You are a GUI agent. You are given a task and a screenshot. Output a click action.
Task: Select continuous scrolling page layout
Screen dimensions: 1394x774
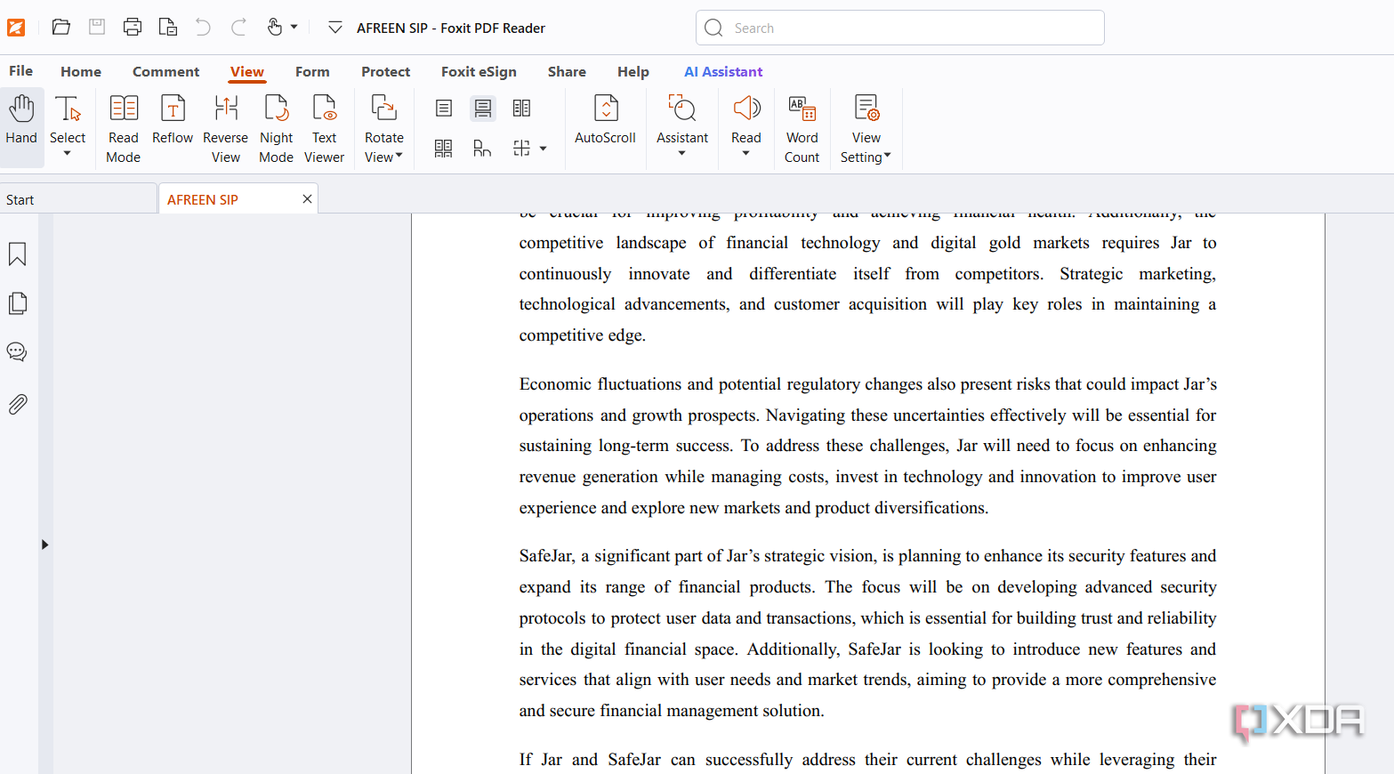point(483,109)
